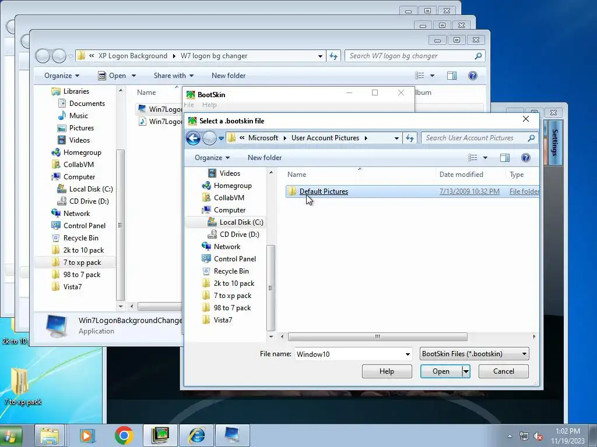The width and height of the screenshot is (597, 447).
Task: Launch Windows Media Player from the taskbar
Action: coord(87,435)
